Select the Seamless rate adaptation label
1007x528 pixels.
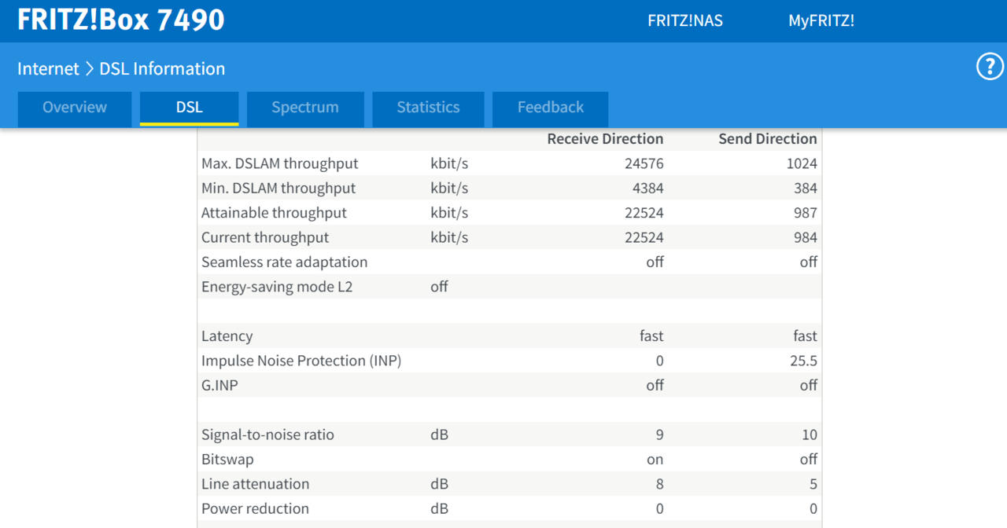point(285,262)
